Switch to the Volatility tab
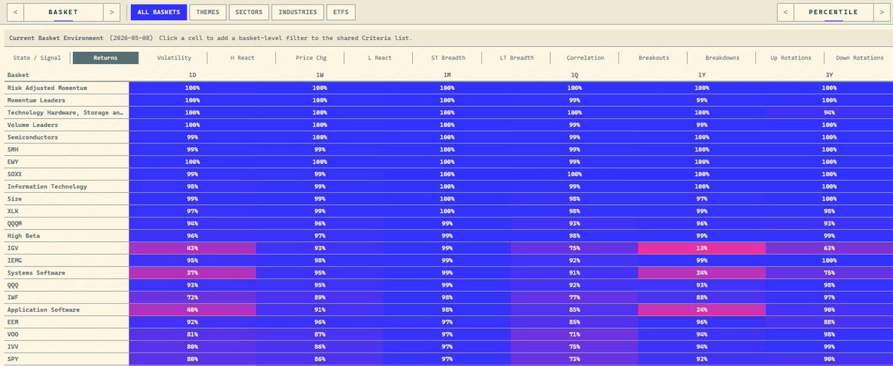This screenshot has width=893, height=366. 173,58
